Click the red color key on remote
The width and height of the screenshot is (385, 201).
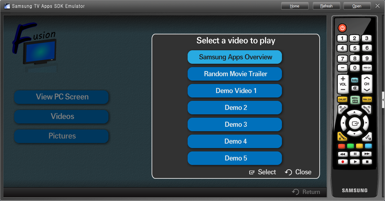(342, 146)
